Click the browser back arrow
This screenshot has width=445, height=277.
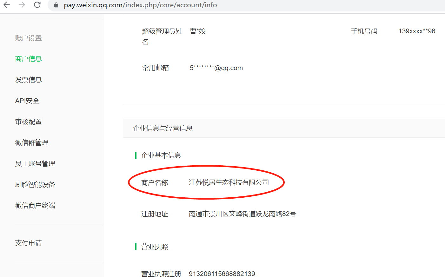point(7,5)
